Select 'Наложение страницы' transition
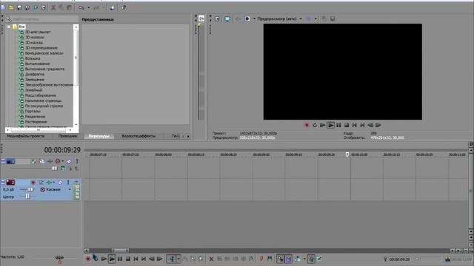 pyautogui.click(x=43, y=100)
